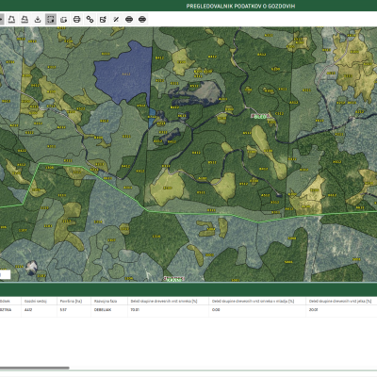Click the BLED label on the map
Image resolution: width=377 pixels, height=377 pixels.
click(260, 117)
